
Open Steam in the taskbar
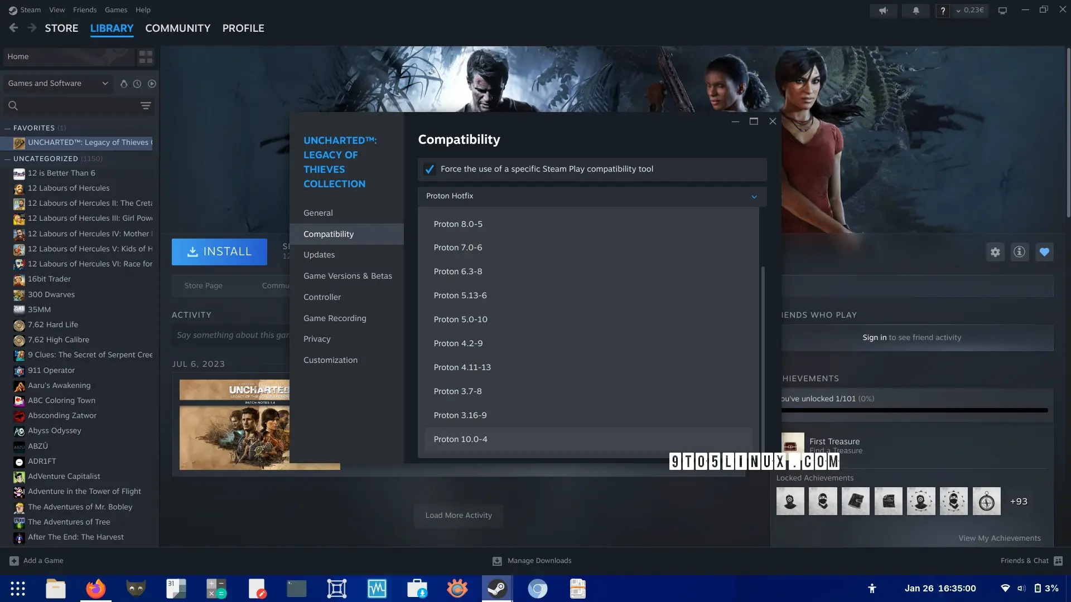click(x=496, y=589)
